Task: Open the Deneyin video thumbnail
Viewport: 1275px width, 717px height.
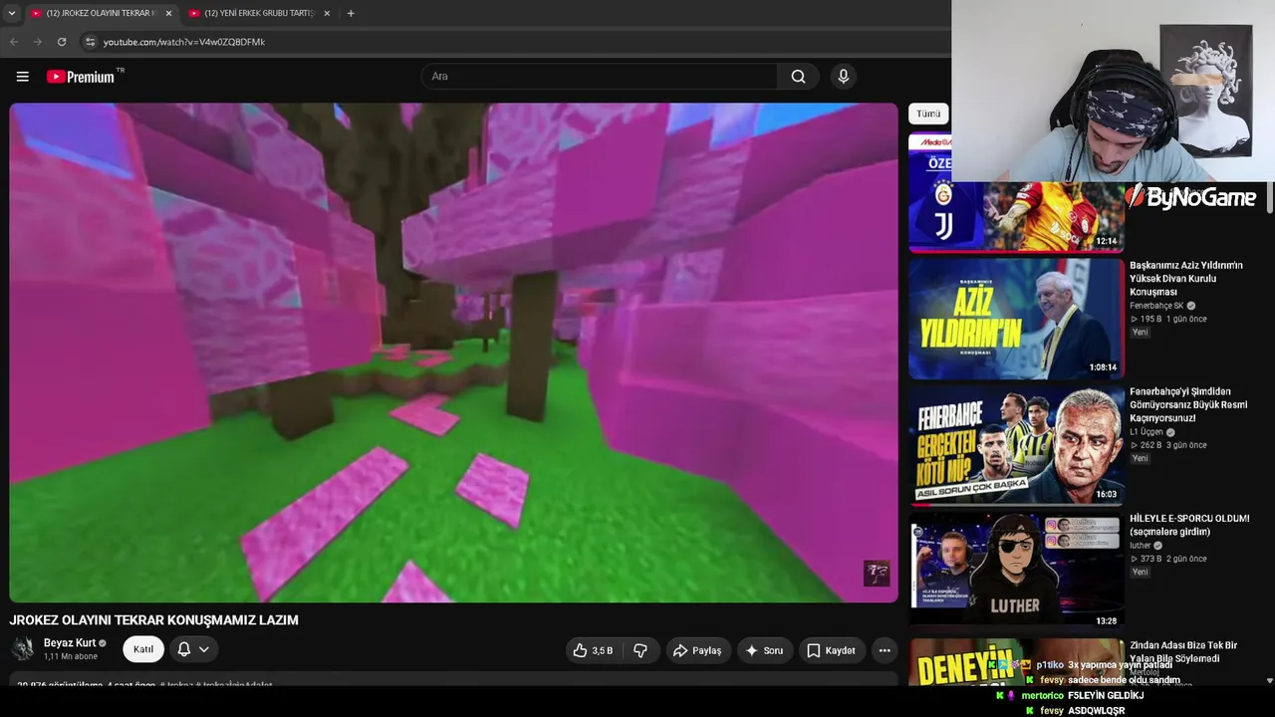Action: click(1016, 662)
